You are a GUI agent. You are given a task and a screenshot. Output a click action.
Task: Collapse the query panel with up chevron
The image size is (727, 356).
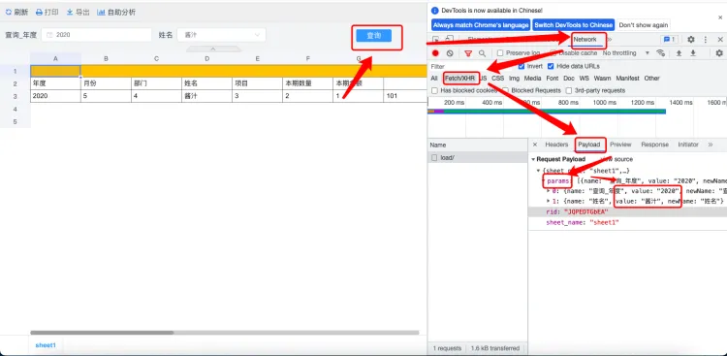coord(213,49)
